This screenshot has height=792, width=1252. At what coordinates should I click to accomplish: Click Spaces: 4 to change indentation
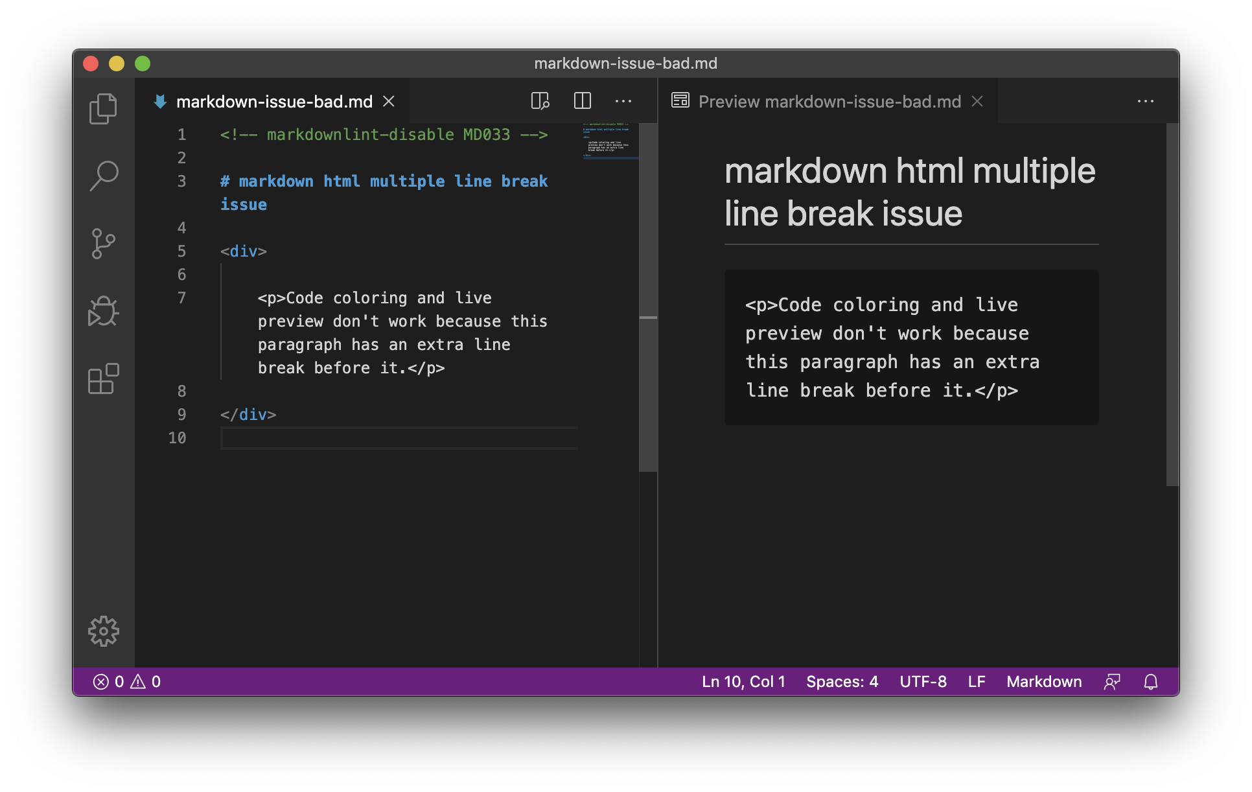tap(842, 681)
